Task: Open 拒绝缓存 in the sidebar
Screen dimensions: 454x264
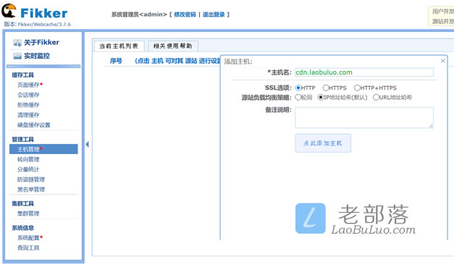Action: click(28, 105)
